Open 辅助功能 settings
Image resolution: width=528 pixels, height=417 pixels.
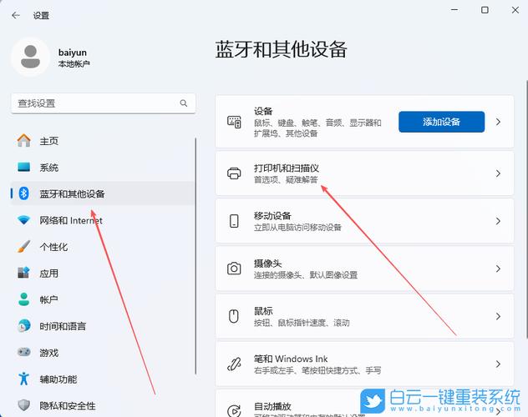(x=103, y=379)
